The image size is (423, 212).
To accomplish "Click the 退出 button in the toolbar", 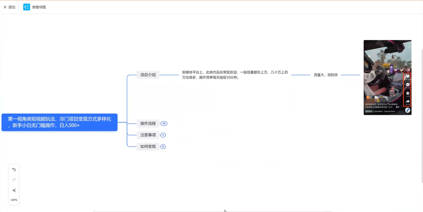I will coord(11,7).
